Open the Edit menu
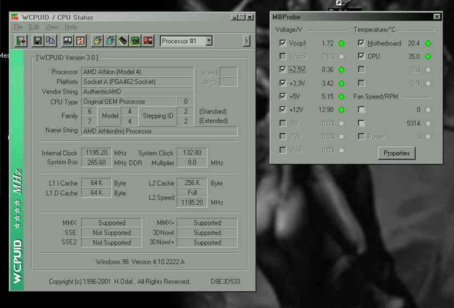This screenshot has height=308, width=454. click(x=34, y=27)
